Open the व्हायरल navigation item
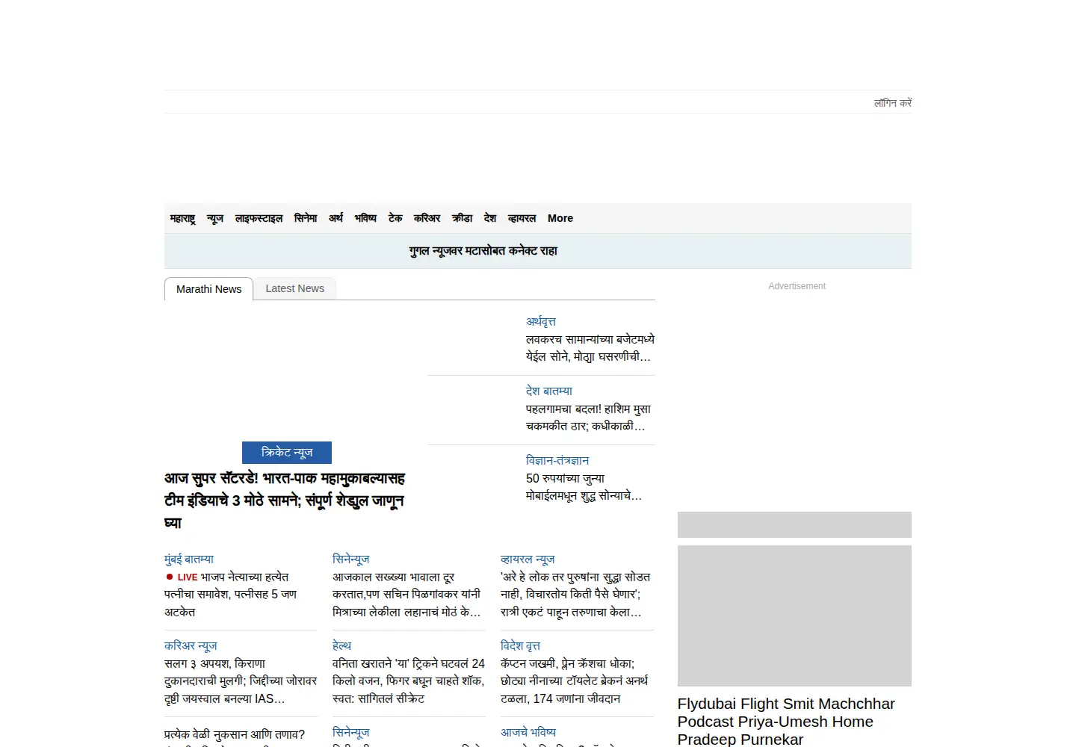Screen dimensions: 1076x747 tap(522, 218)
